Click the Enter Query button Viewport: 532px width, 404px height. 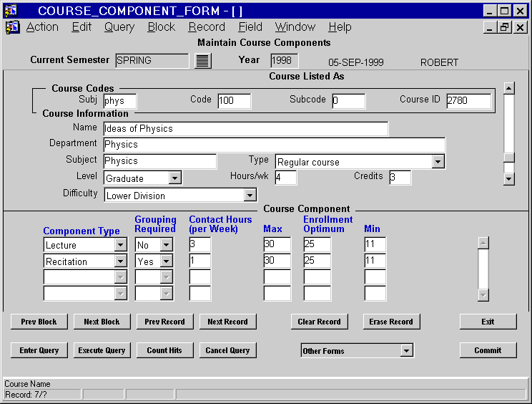coord(39,350)
